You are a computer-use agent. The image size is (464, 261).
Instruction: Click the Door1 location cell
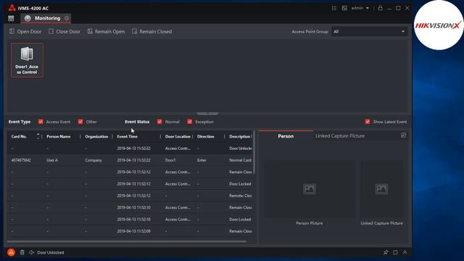tap(170, 160)
